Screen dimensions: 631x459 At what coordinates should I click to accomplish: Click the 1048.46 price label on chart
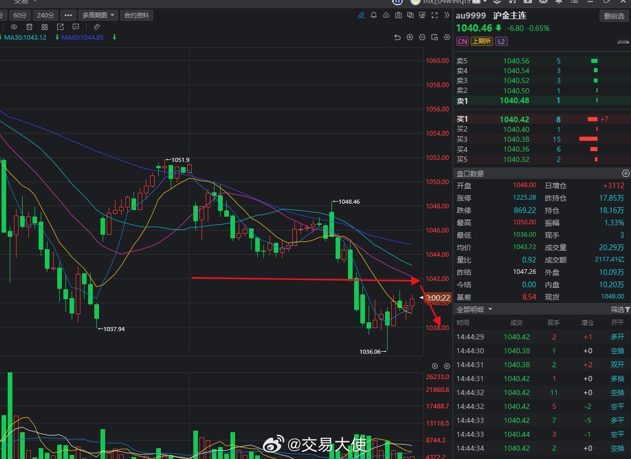(x=350, y=202)
